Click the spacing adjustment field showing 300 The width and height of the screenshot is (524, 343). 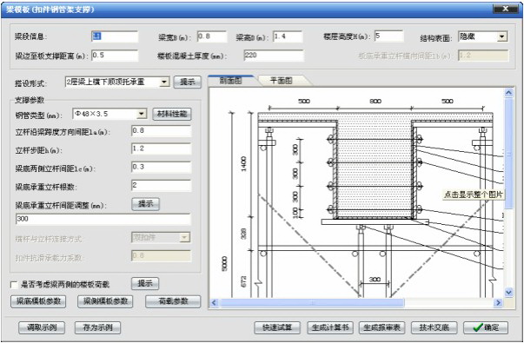click(103, 220)
